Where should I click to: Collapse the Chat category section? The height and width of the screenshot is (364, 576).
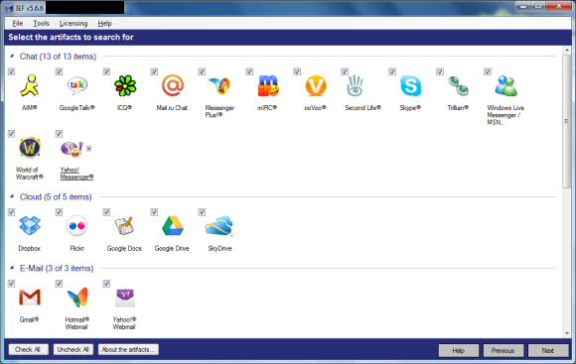coord(12,57)
